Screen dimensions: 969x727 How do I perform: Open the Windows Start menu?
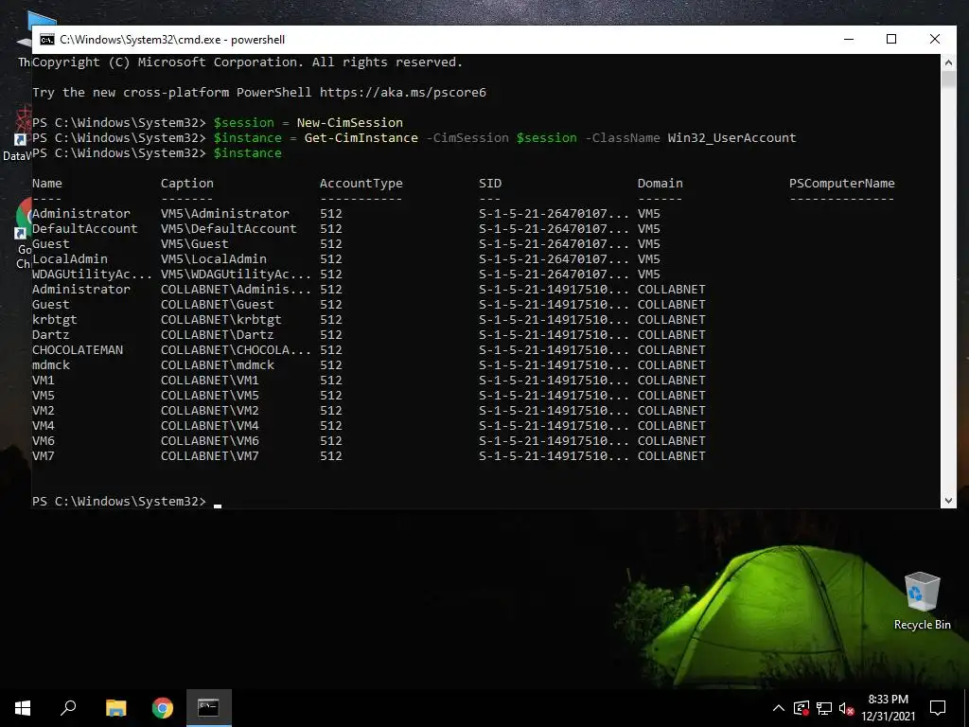23,708
